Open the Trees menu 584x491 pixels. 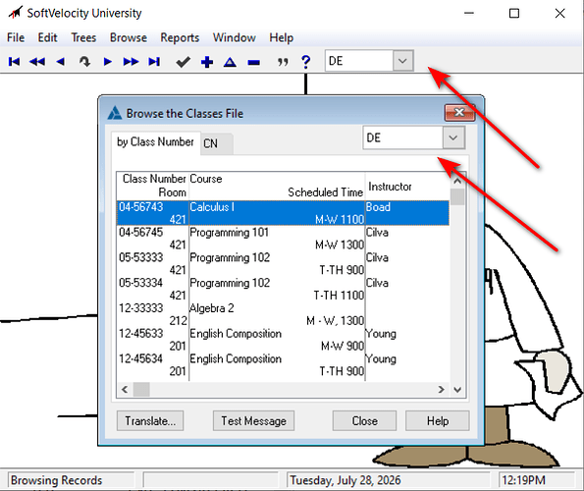pos(83,37)
